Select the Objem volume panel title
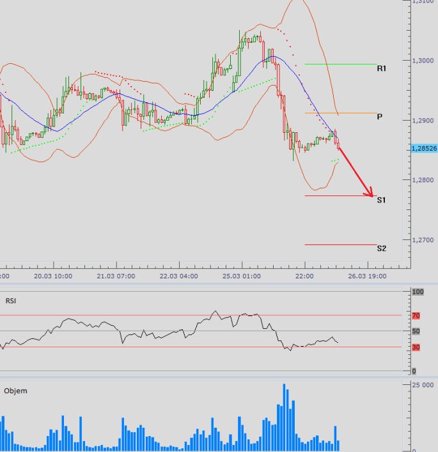The image size is (438, 452). coord(15,391)
